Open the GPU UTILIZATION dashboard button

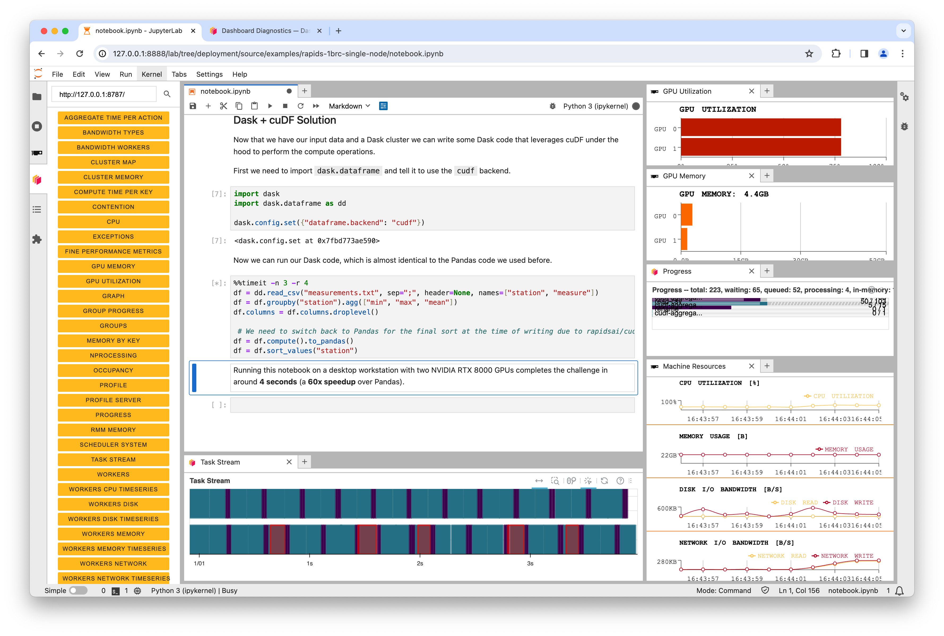(x=113, y=281)
